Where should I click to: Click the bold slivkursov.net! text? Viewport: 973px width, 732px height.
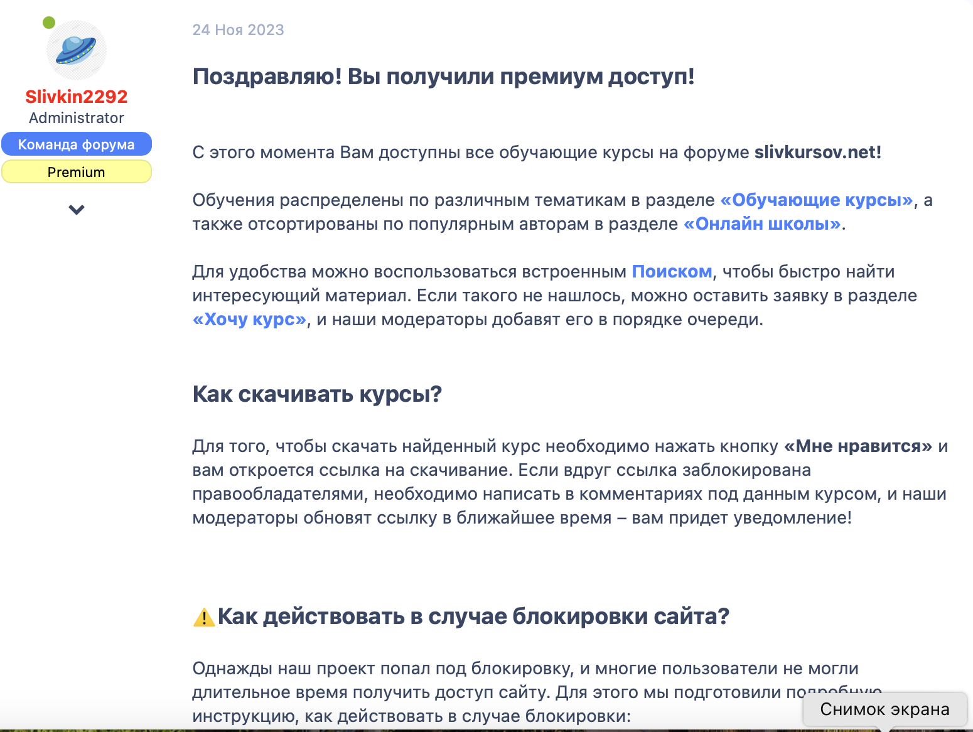tap(817, 153)
